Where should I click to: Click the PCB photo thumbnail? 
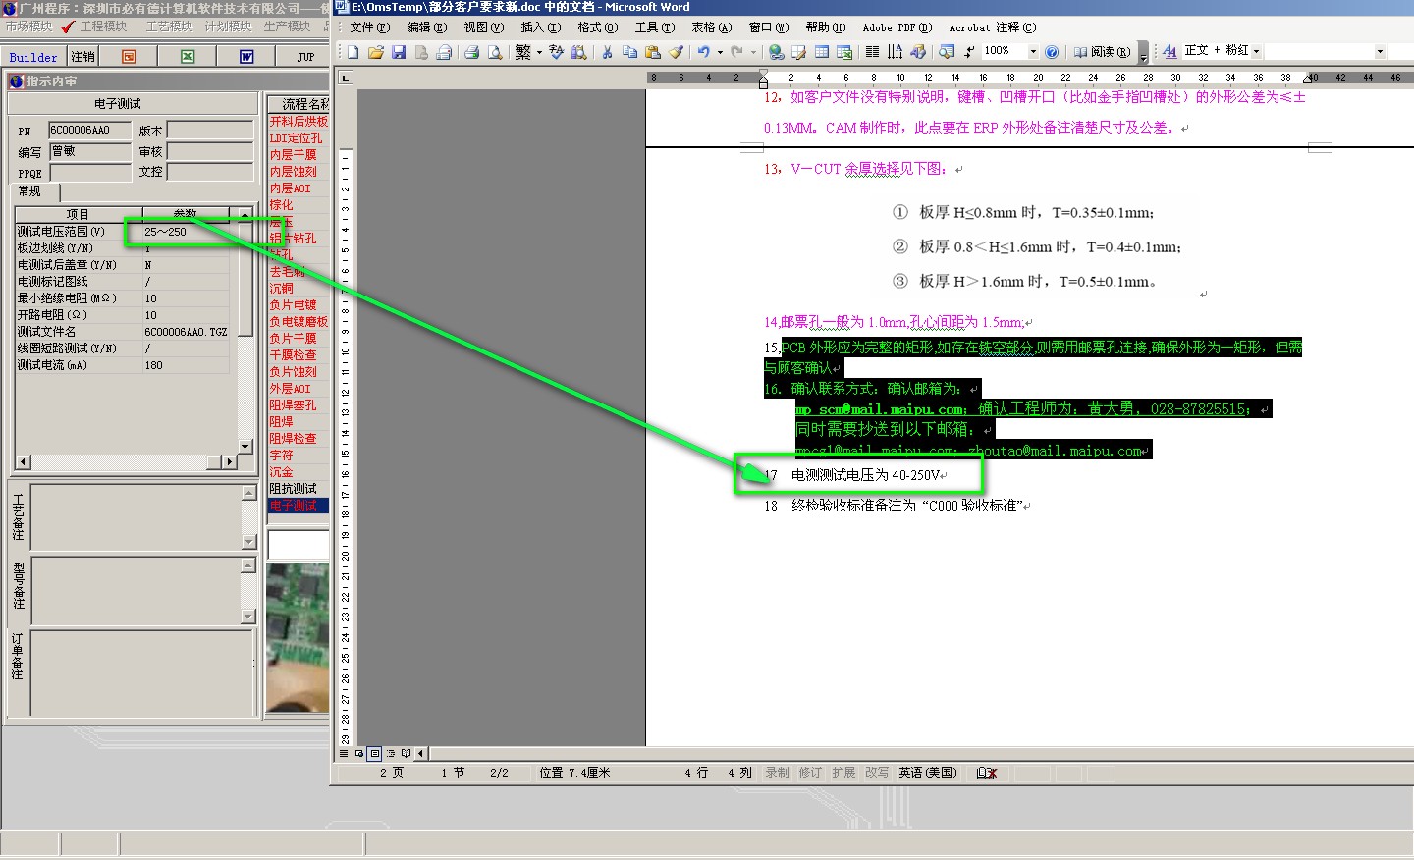298,638
